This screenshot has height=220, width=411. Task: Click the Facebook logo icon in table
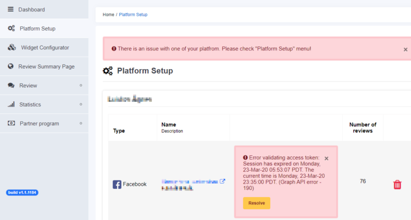(x=117, y=184)
